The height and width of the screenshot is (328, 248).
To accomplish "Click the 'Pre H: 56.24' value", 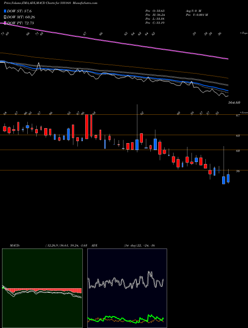I will point(155,15).
